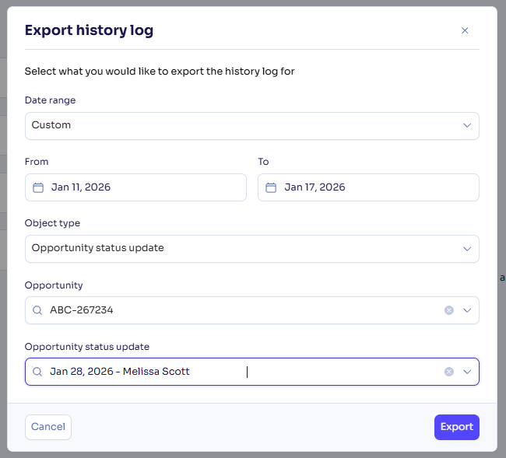Click the calendar icon in From field
The height and width of the screenshot is (458, 506).
[38, 187]
